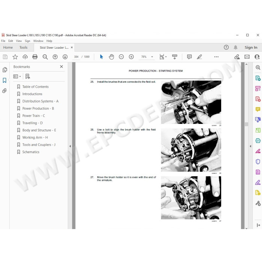
Task: Add the document to starred favorites
Action: 15,57
